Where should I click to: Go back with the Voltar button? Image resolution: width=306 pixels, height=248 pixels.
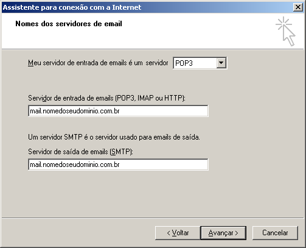[x=178, y=233]
